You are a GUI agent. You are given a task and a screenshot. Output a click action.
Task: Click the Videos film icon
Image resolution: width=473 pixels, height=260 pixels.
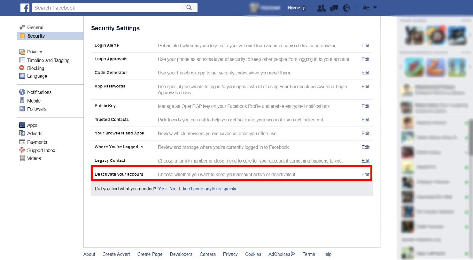22,158
